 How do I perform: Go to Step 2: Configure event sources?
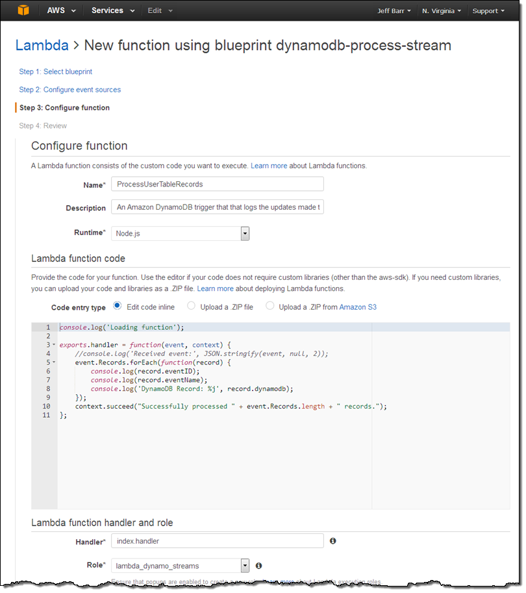pyautogui.click(x=69, y=90)
